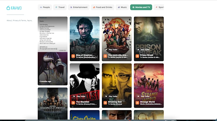The image size is (217, 121).
Task: Select the Music category tab
Action: click(122, 7)
